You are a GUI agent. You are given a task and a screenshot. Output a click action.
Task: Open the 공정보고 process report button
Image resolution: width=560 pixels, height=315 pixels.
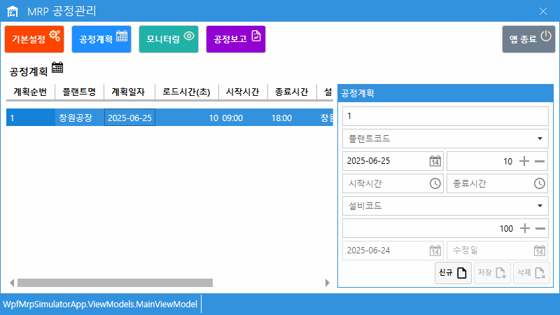[236, 39]
